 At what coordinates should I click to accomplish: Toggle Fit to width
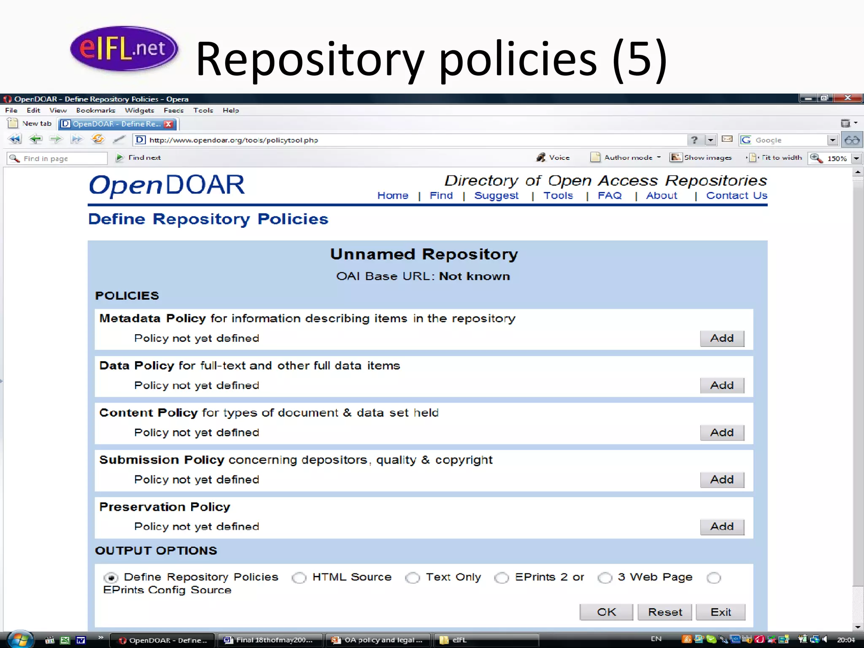[x=774, y=157]
